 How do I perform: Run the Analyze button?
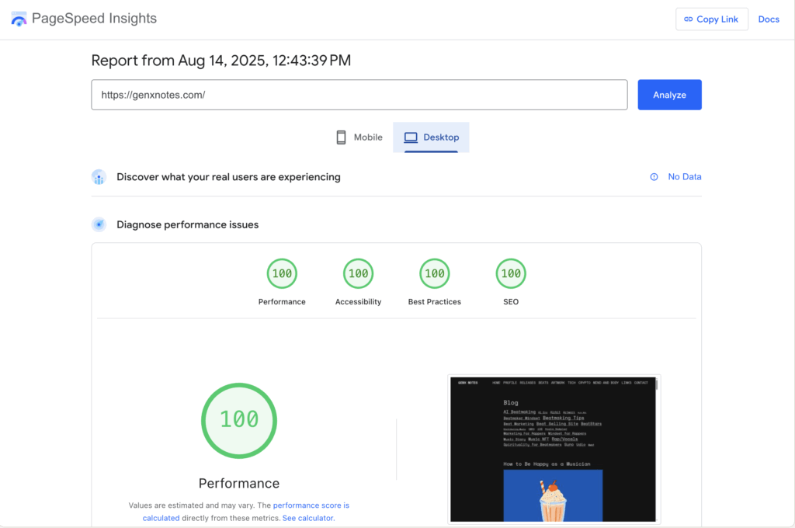pos(669,95)
